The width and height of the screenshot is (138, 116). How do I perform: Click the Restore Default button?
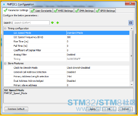click(x=16, y=109)
